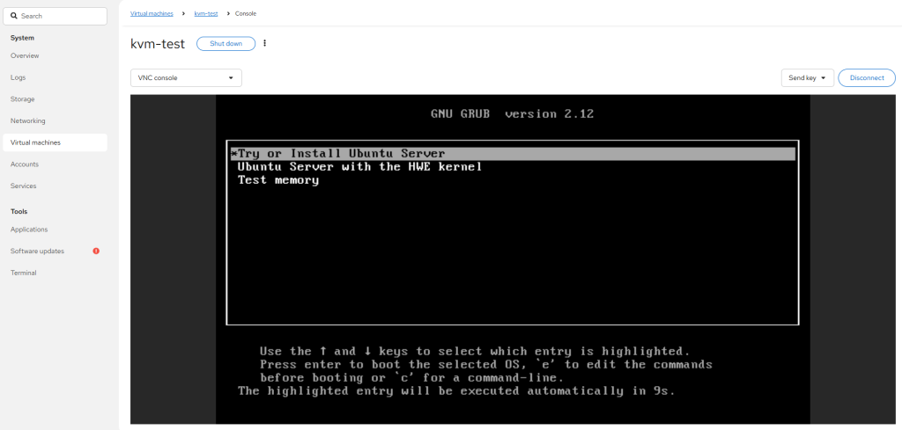Select Ubuntu Server with the HWE kernel
Image resolution: width=902 pixels, height=430 pixels.
(359, 167)
